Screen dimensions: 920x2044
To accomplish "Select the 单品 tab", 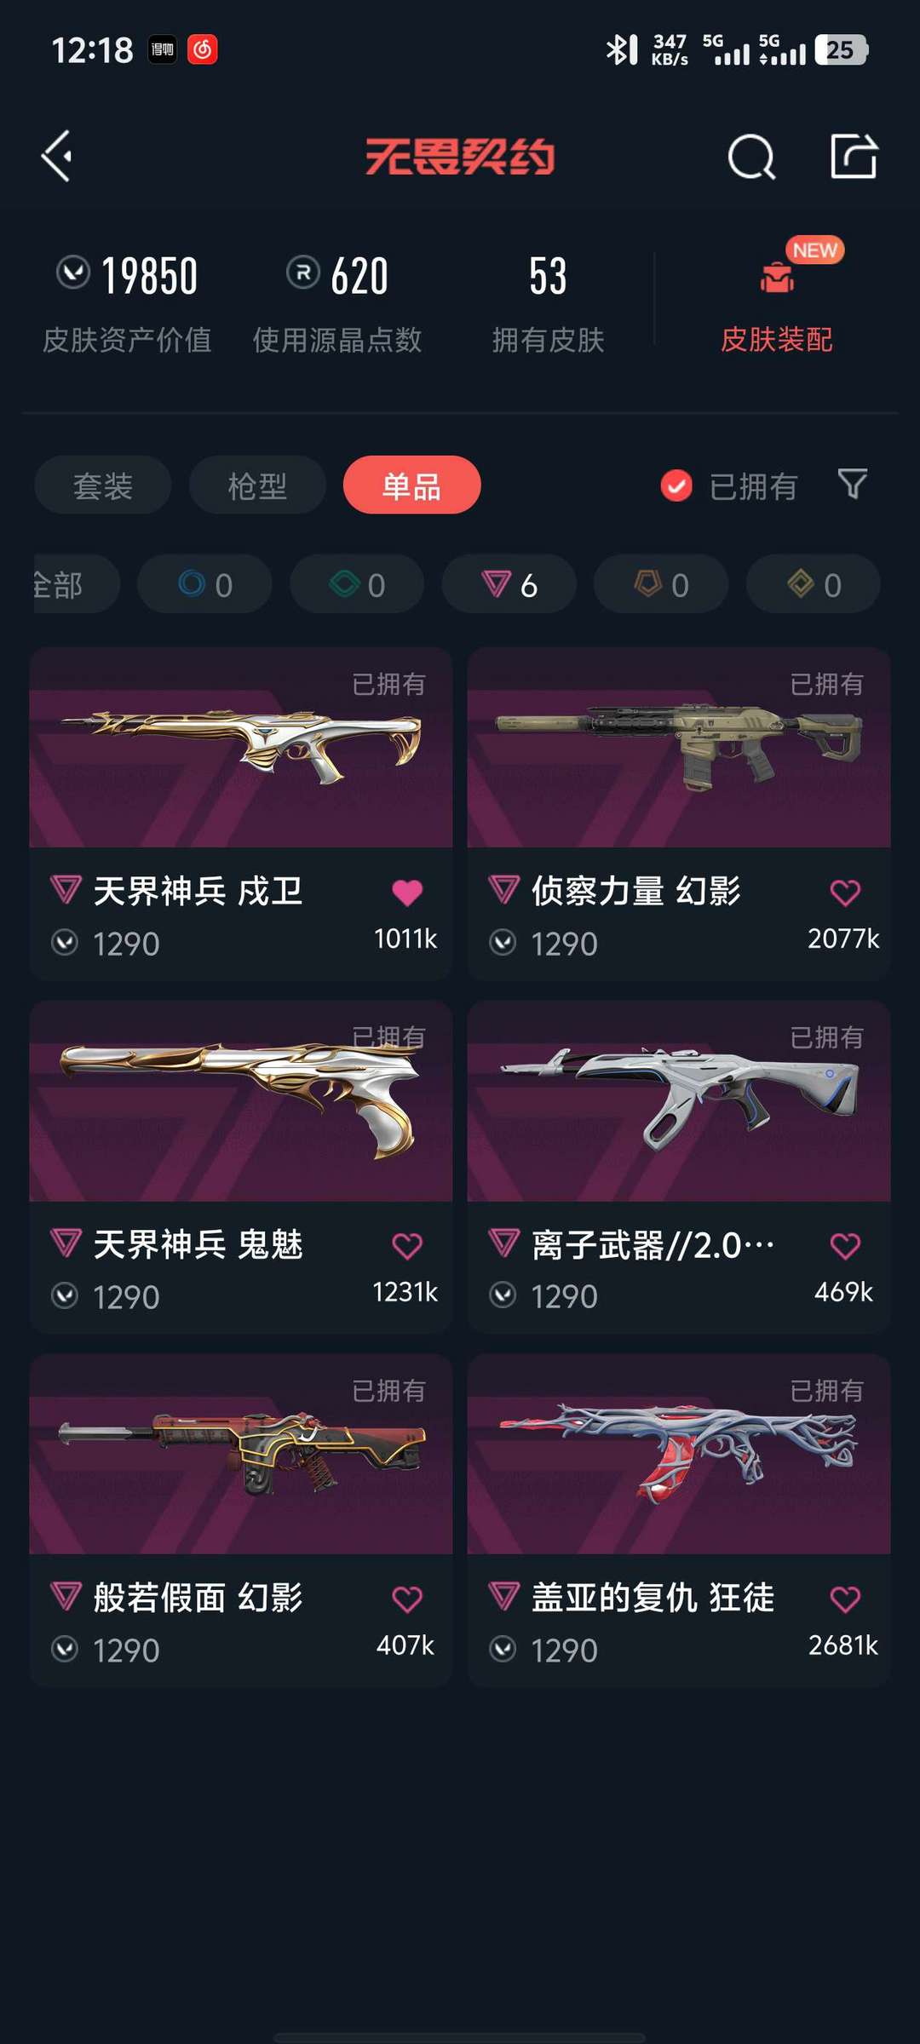I will pos(411,485).
